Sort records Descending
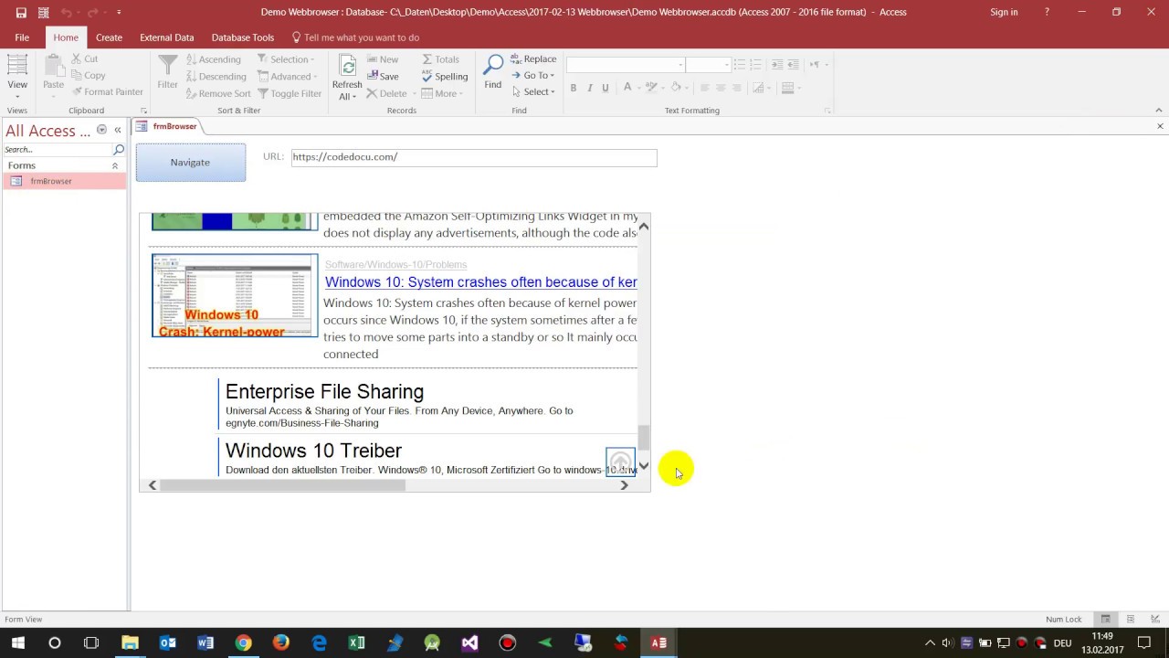The height and width of the screenshot is (658, 1169). point(216,76)
